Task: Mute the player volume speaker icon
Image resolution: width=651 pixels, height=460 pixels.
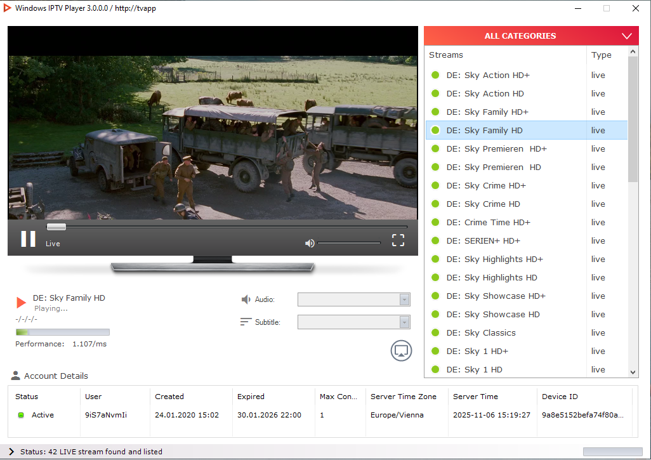Action: point(310,243)
